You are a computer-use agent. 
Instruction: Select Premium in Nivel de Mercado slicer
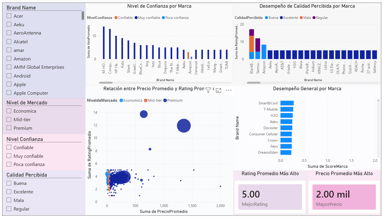[x=9, y=128]
